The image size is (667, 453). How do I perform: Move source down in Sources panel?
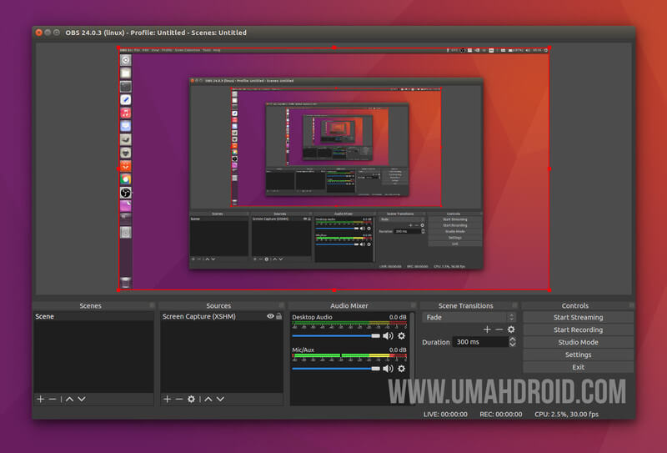(x=220, y=399)
